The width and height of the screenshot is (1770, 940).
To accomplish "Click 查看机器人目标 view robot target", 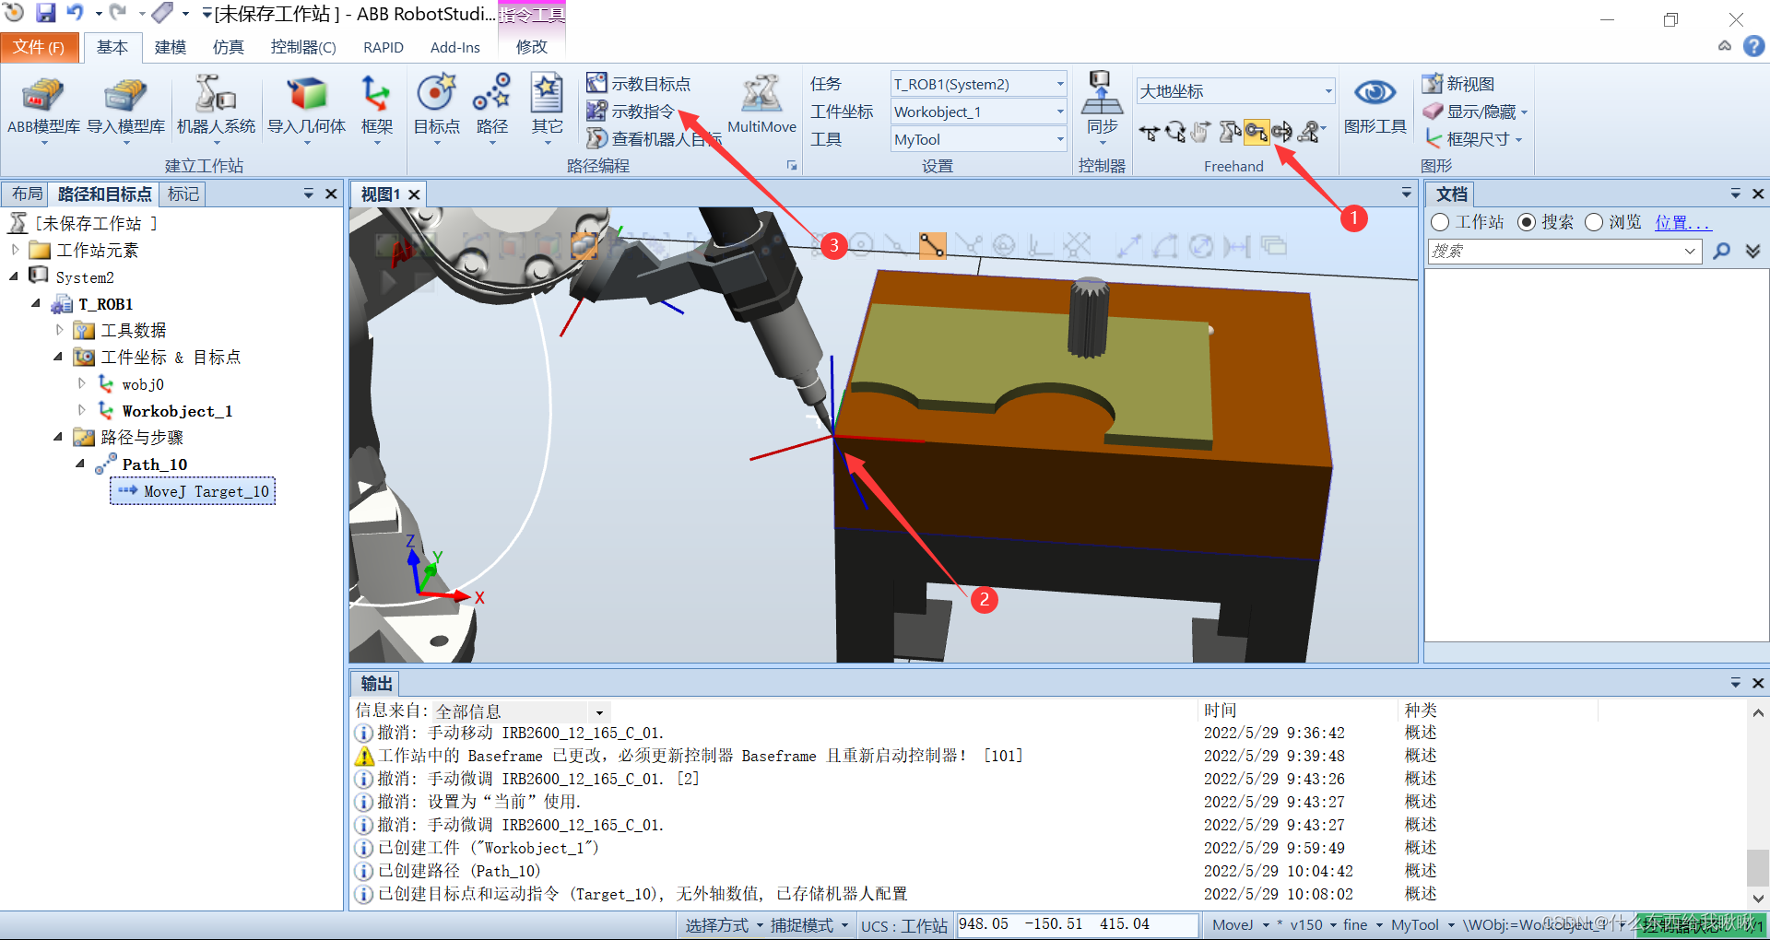I will (x=654, y=139).
